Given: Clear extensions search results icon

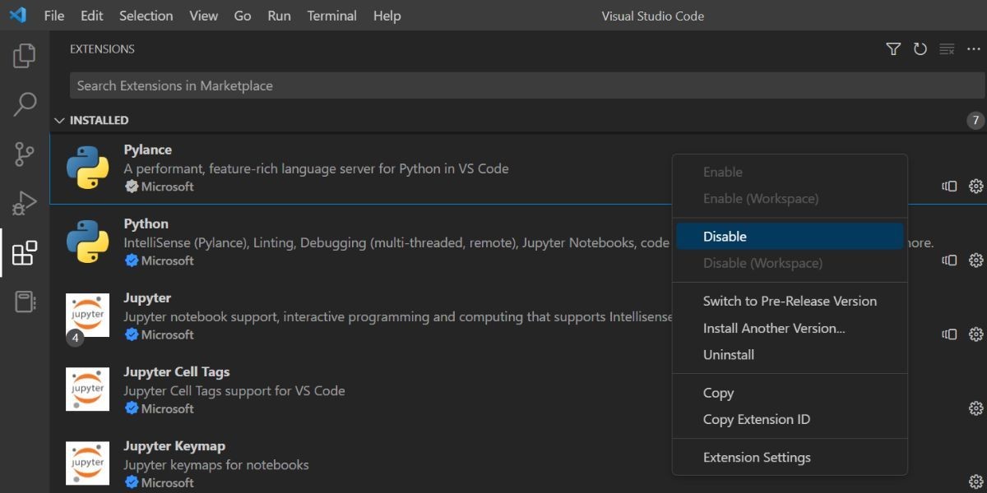Looking at the screenshot, I should (x=947, y=49).
